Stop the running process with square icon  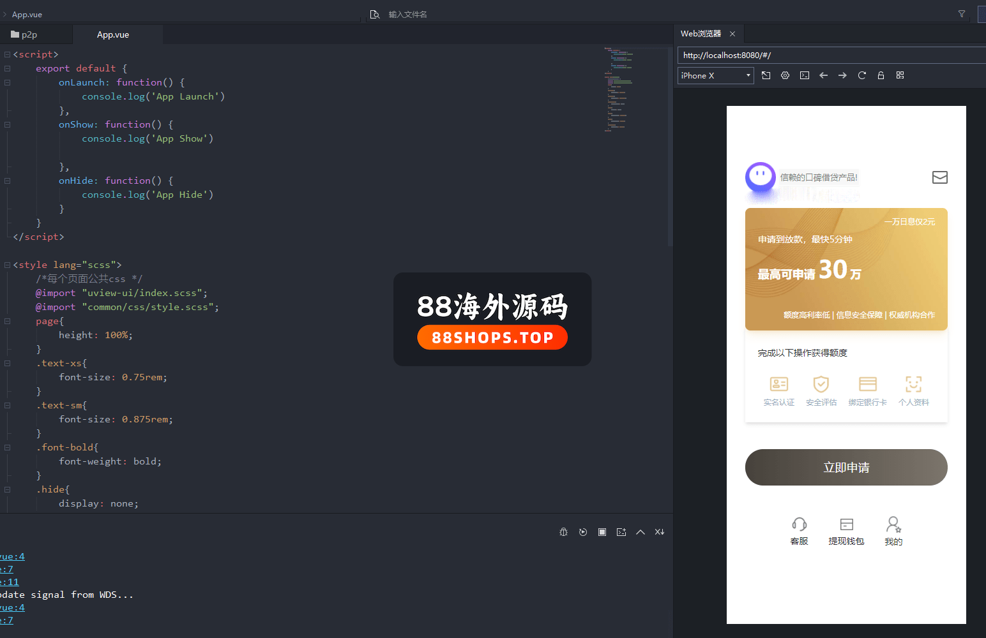[602, 532]
